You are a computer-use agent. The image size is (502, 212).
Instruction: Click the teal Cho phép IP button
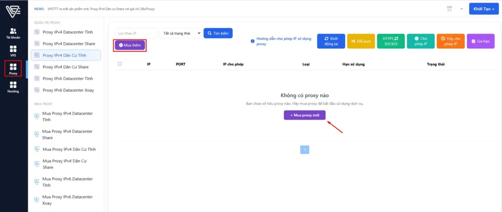tap(421, 41)
